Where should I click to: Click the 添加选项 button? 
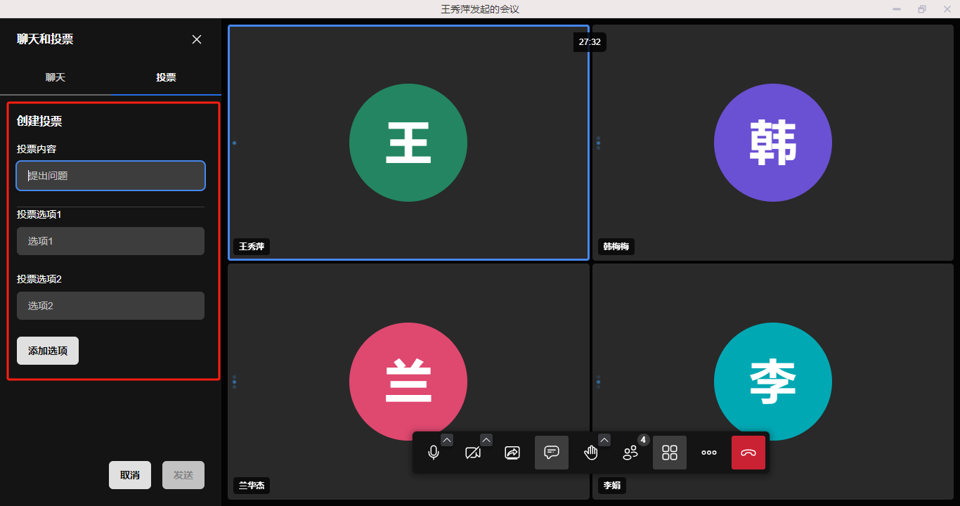click(x=48, y=351)
